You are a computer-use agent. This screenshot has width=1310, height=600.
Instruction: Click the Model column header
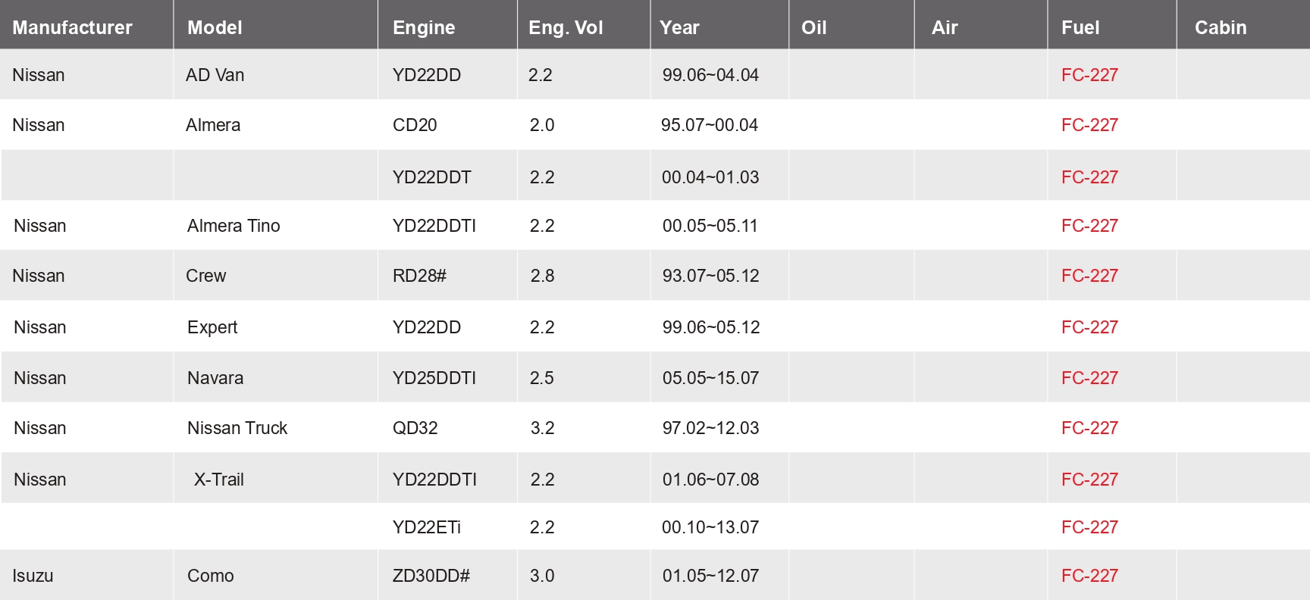[215, 27]
